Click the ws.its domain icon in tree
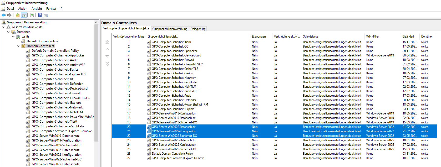Viewport: 441px width, 167px height. (18, 36)
